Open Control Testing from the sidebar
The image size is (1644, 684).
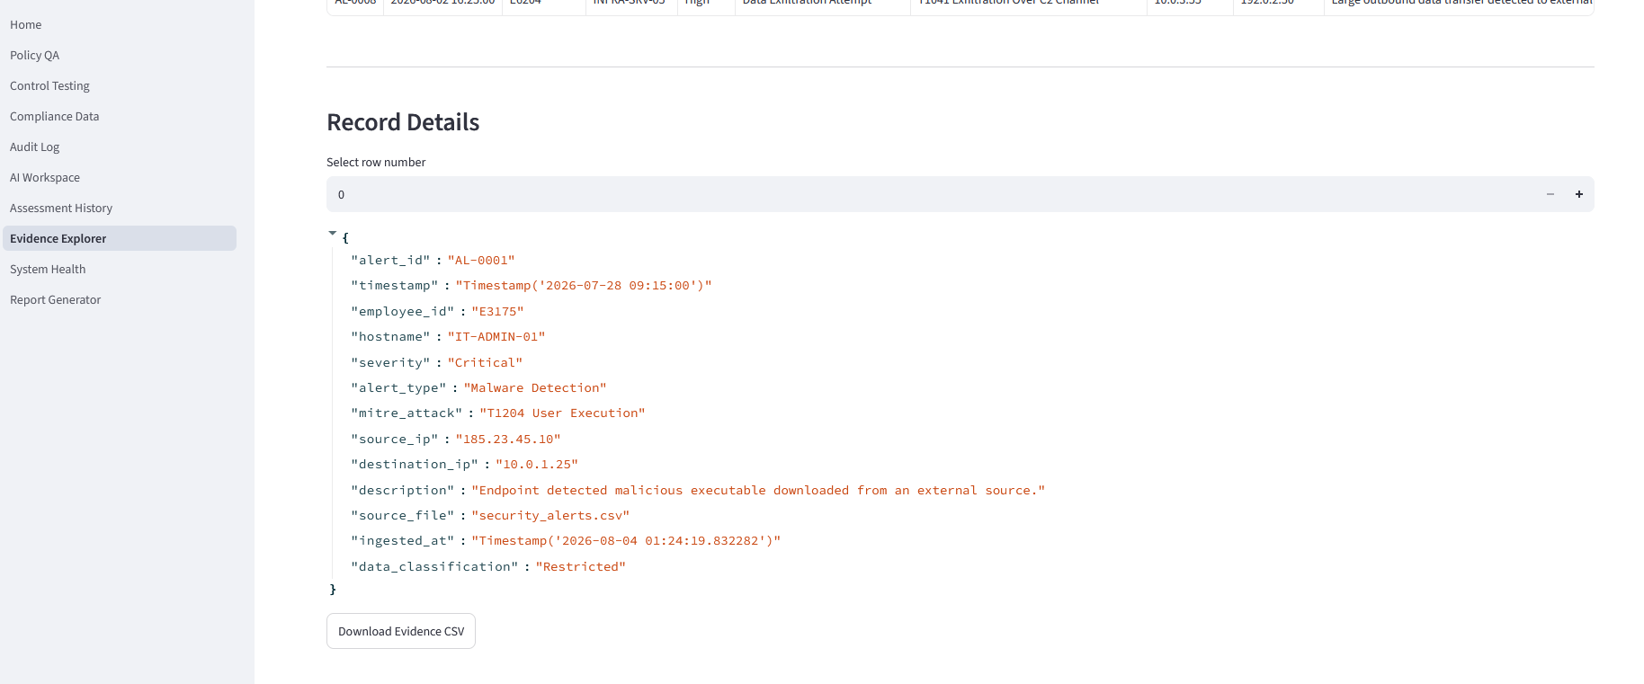pyautogui.click(x=49, y=85)
